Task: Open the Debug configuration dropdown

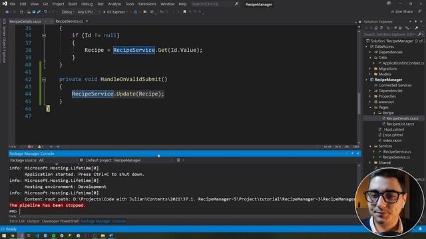Action: [68, 12]
